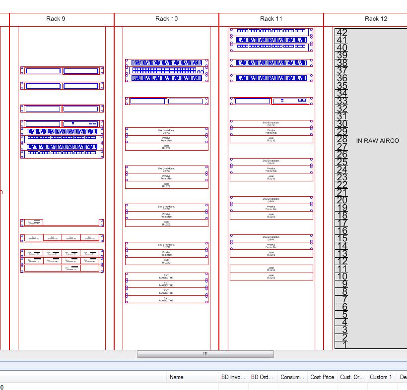The width and height of the screenshot is (407, 390).
Task: Open the Rack 12 header
Action: click(x=375, y=19)
